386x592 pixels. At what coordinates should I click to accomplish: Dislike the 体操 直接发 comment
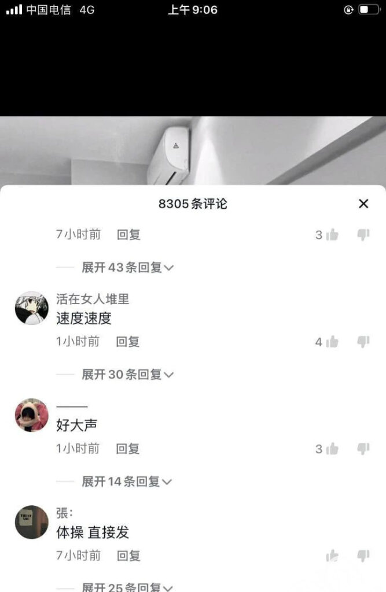coord(363,556)
